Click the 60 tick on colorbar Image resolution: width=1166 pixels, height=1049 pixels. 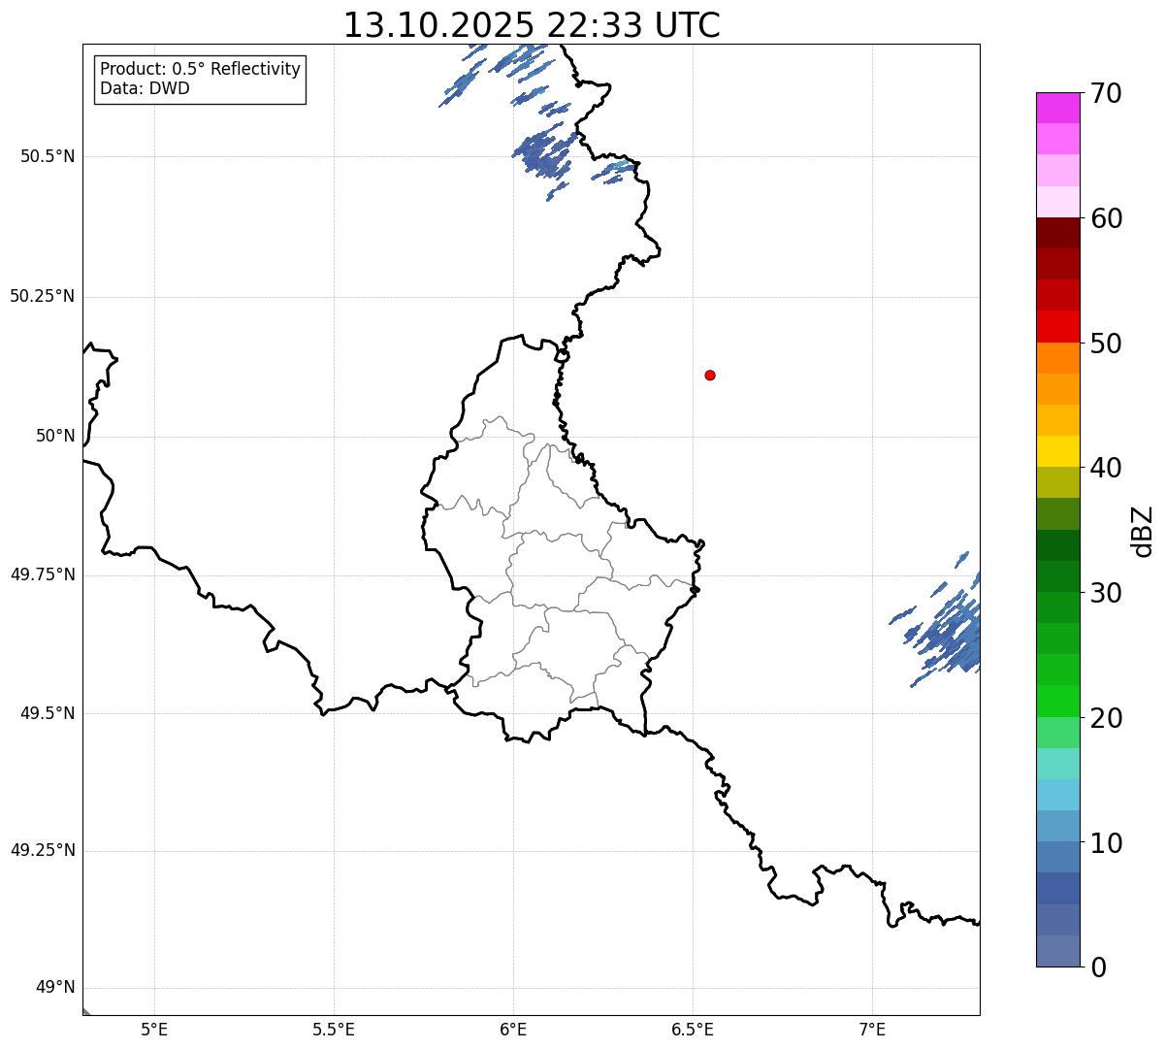(x=1106, y=218)
